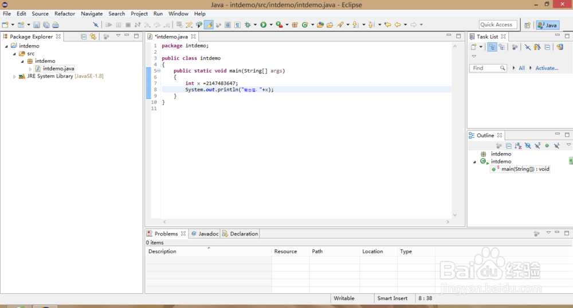Click the Activate... link in Task List
The width and height of the screenshot is (573, 308).
coord(547,68)
